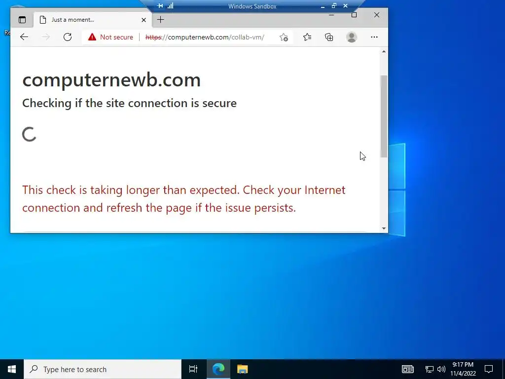
Task: Select the 'Just a moment...' tab
Action: click(x=93, y=20)
